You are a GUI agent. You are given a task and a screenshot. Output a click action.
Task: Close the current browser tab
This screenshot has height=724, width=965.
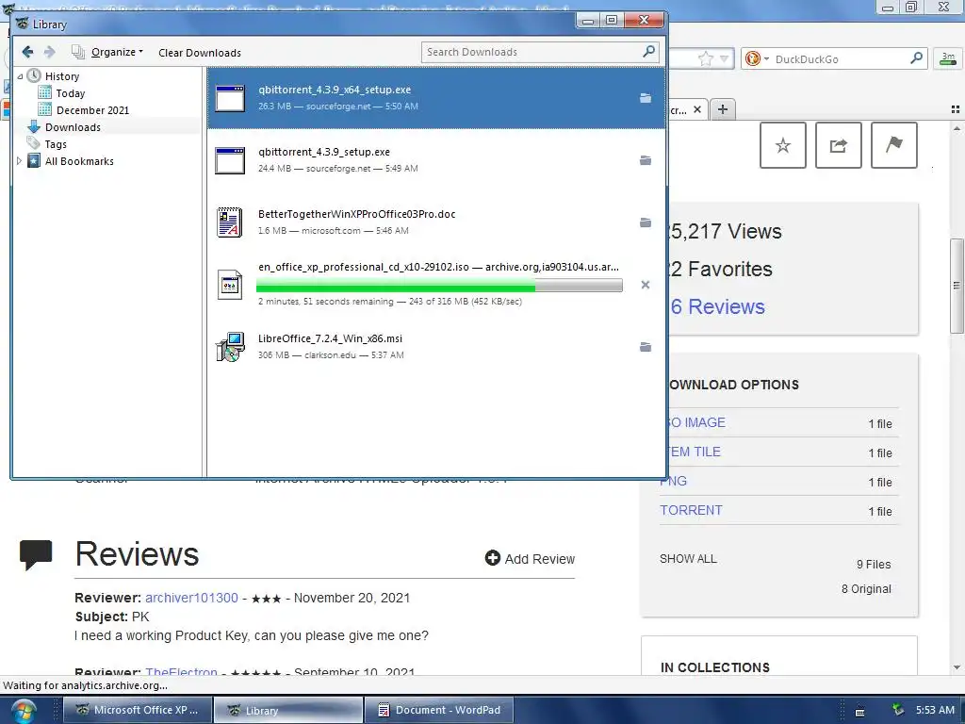point(696,109)
